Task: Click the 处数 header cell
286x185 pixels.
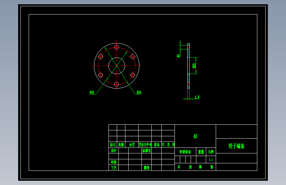Action: [x=121, y=145]
